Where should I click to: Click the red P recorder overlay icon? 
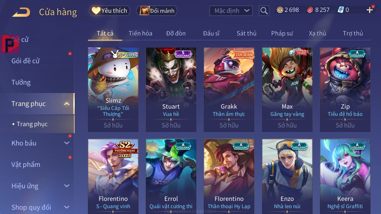click(x=10, y=44)
